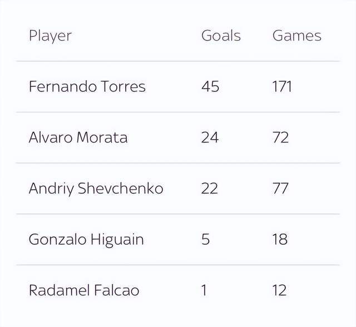356x327 pixels.
Task: Click Morata's 24 goals value
Action: coord(210,137)
